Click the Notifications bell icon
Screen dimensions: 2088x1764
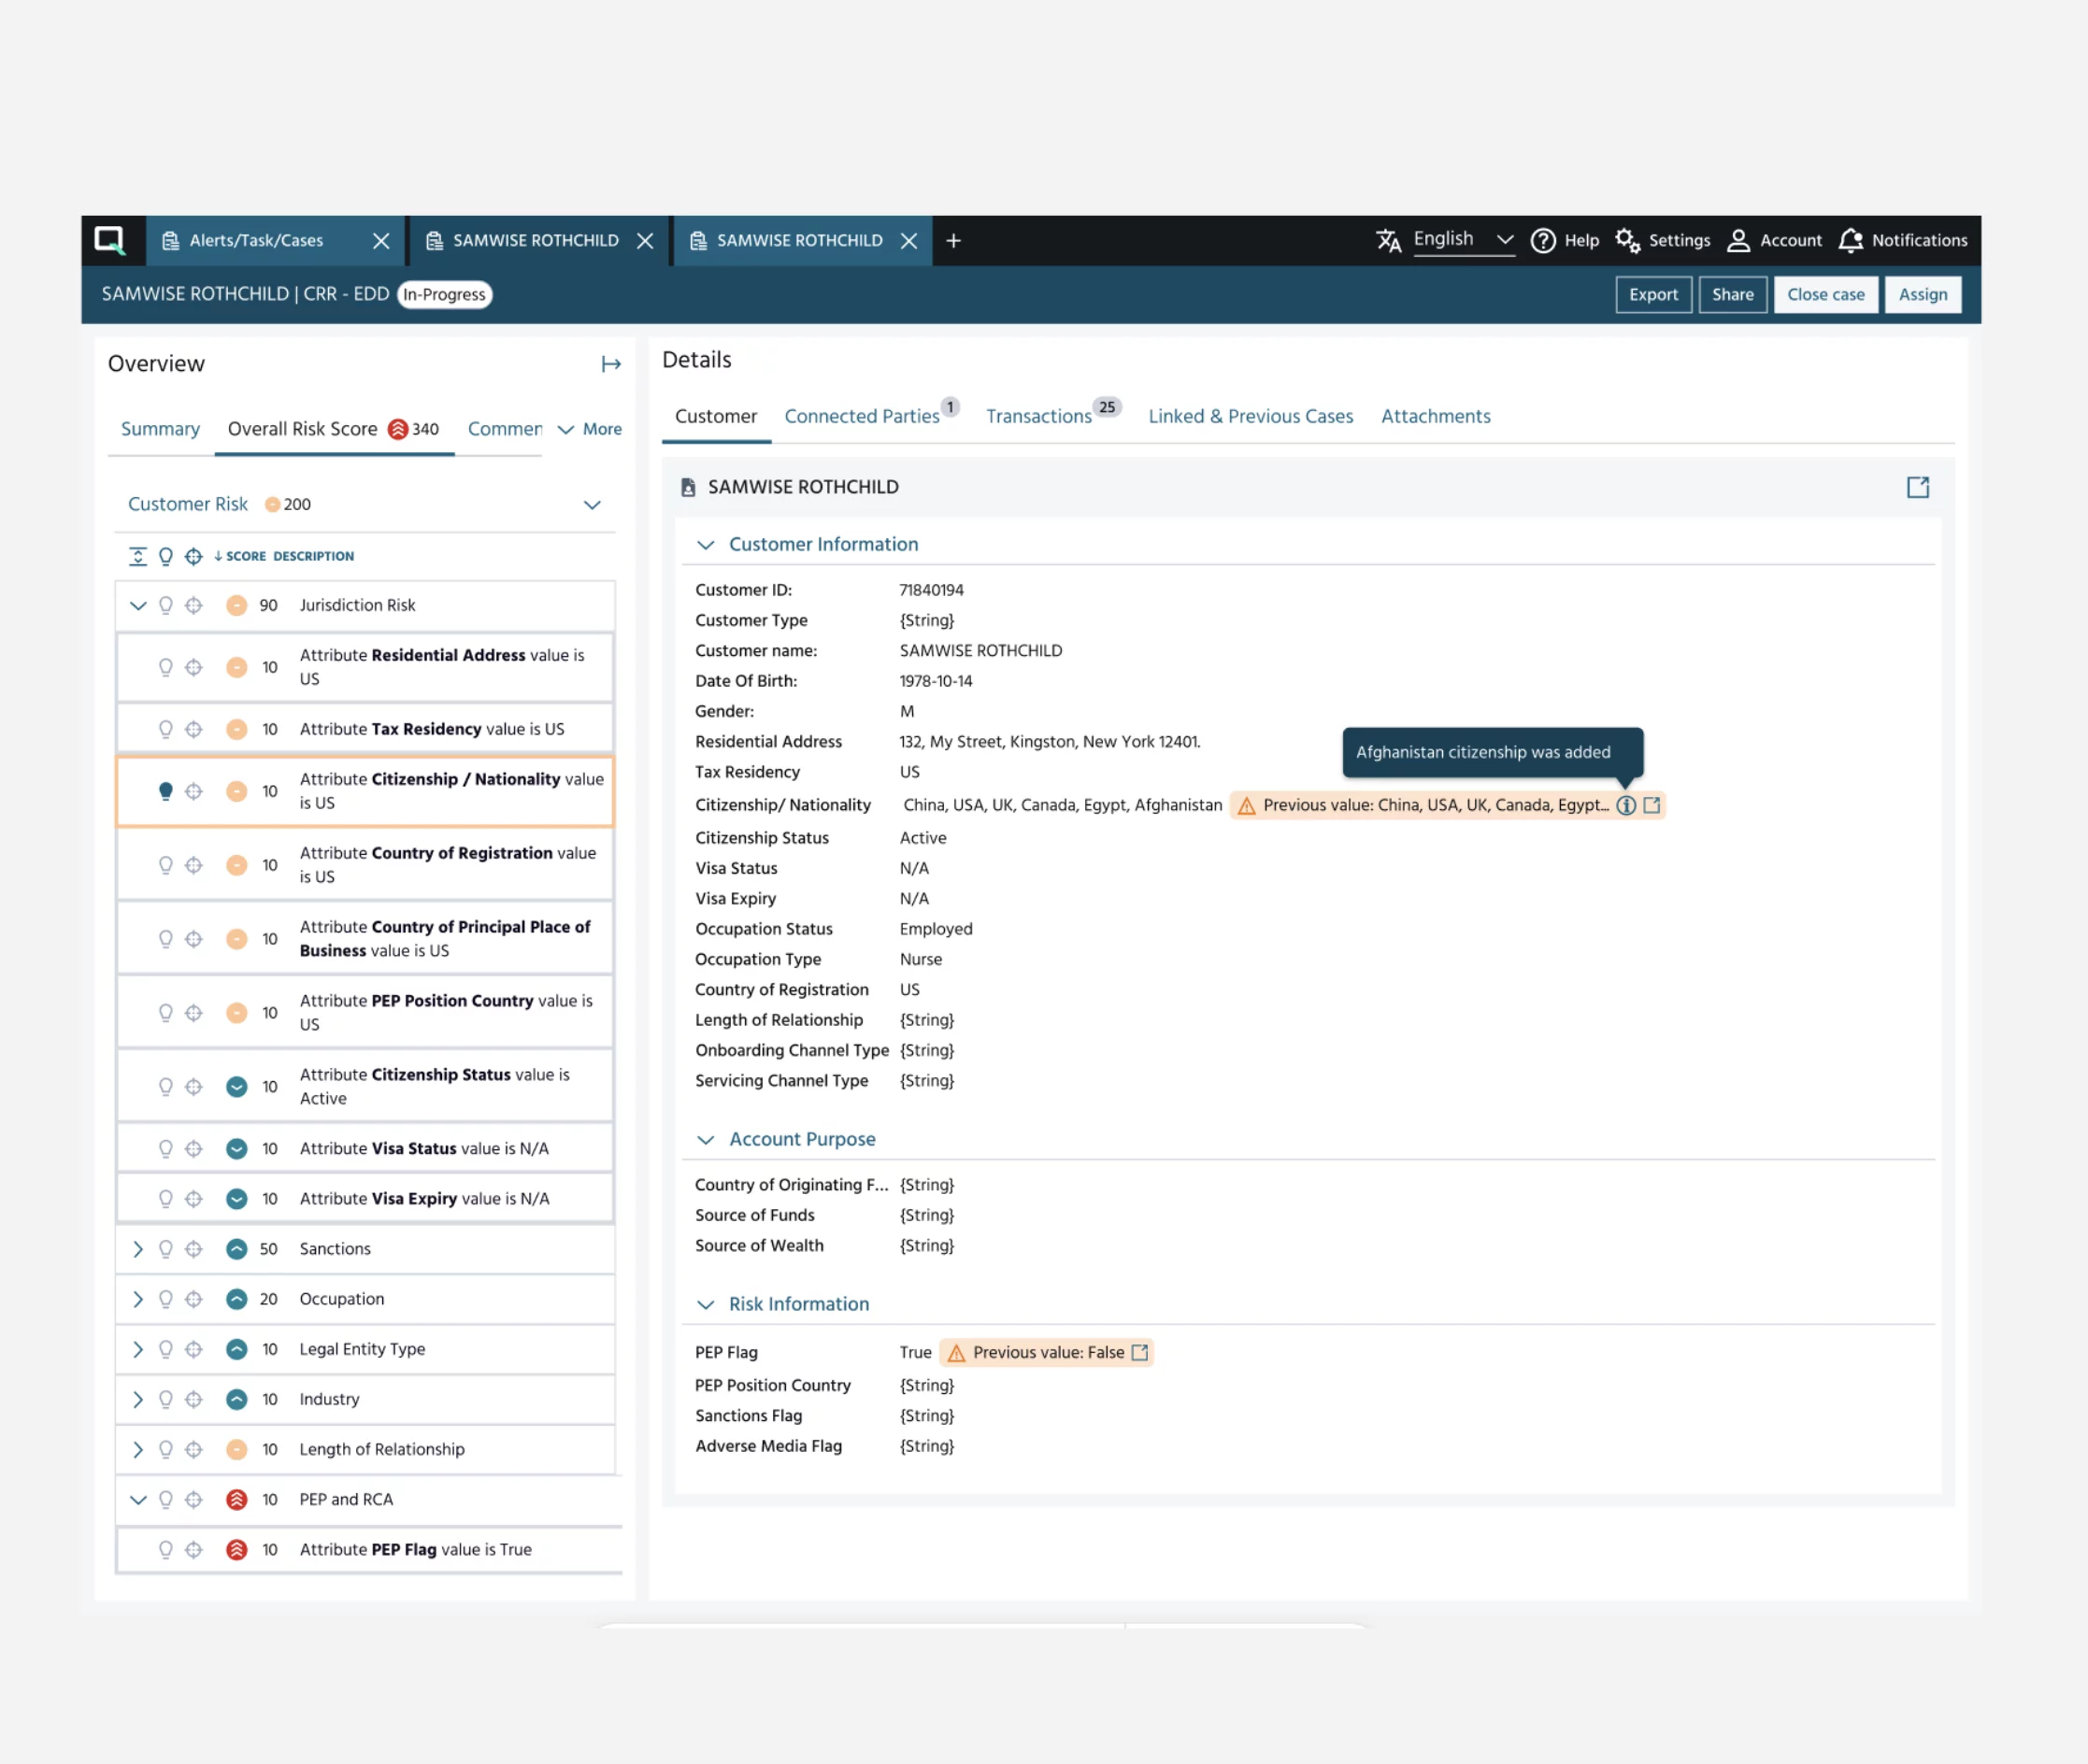point(1850,240)
